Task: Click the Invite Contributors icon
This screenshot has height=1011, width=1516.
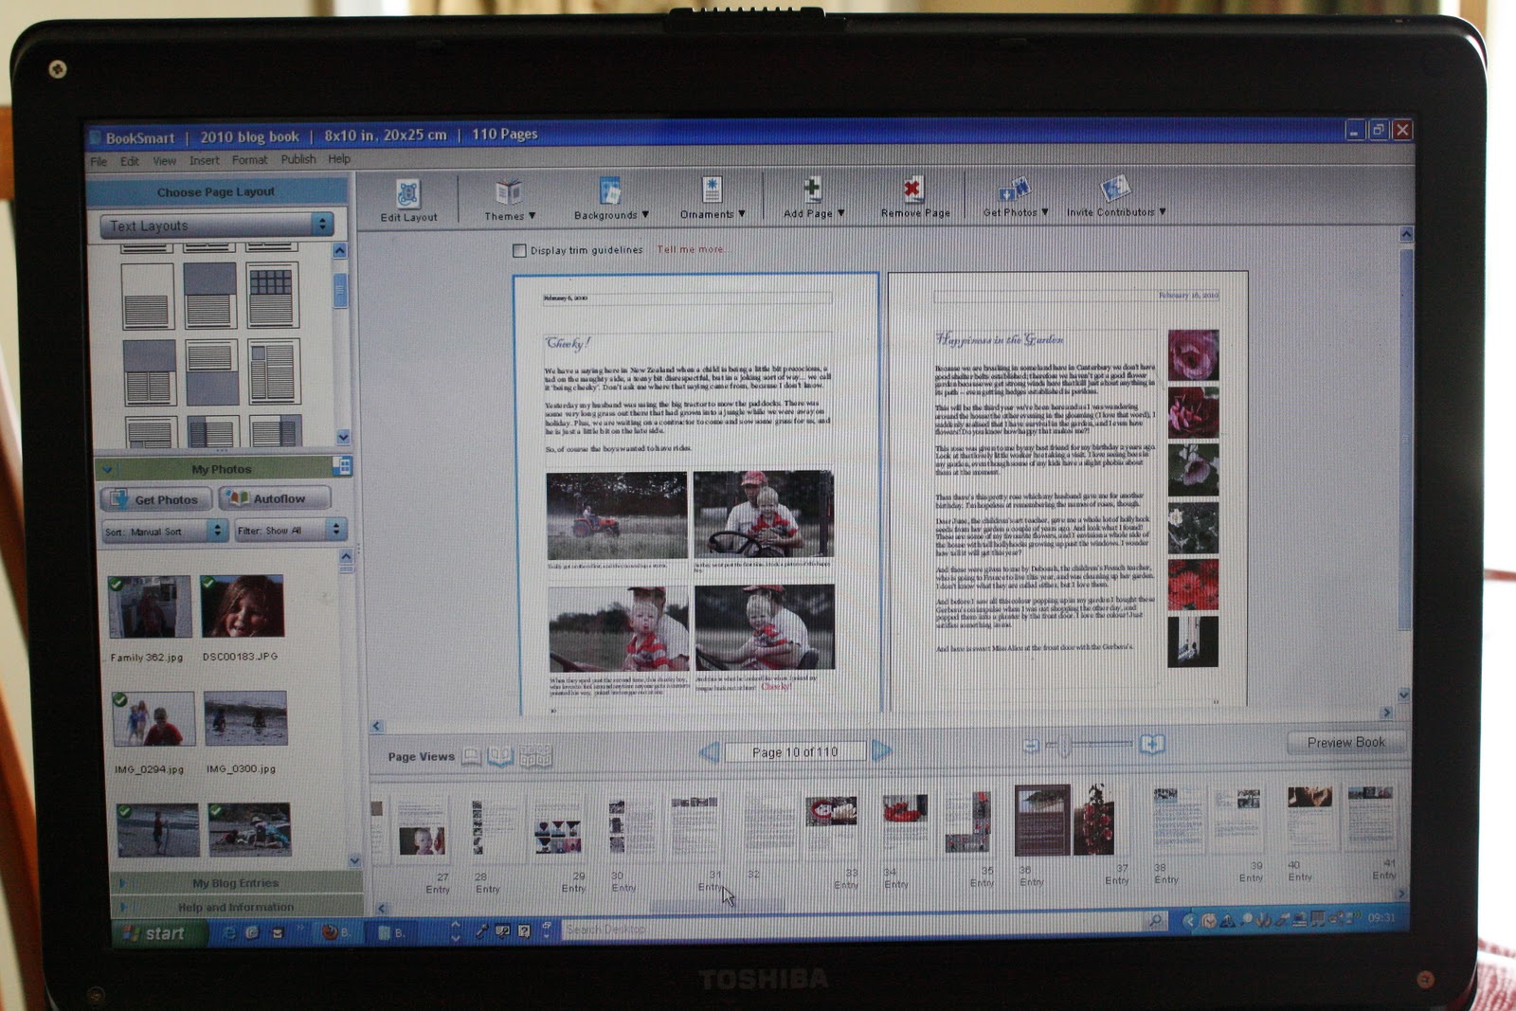Action: click(x=1114, y=189)
